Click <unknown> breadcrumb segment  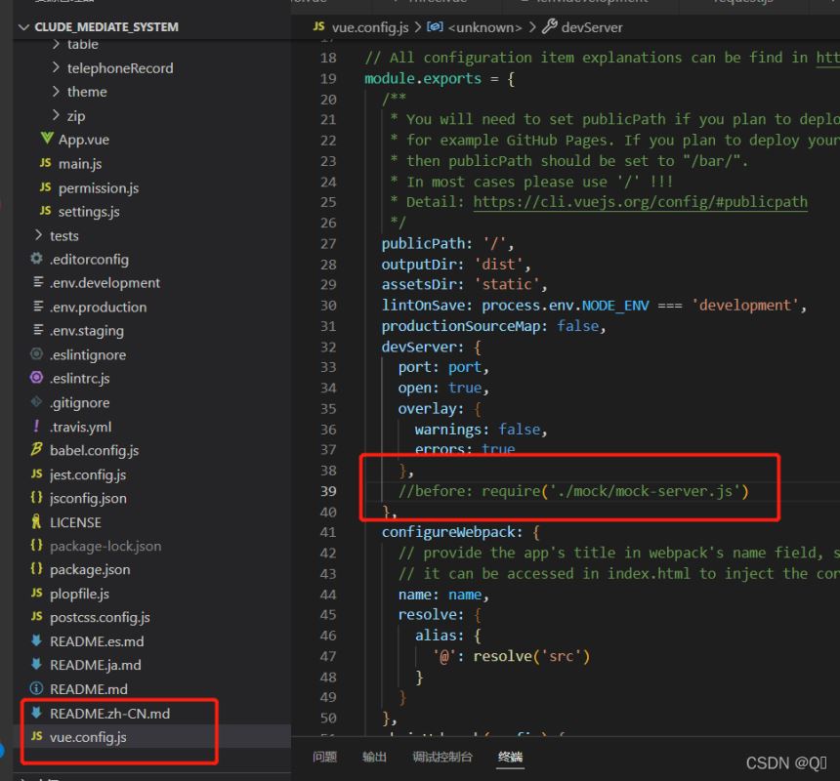484,27
